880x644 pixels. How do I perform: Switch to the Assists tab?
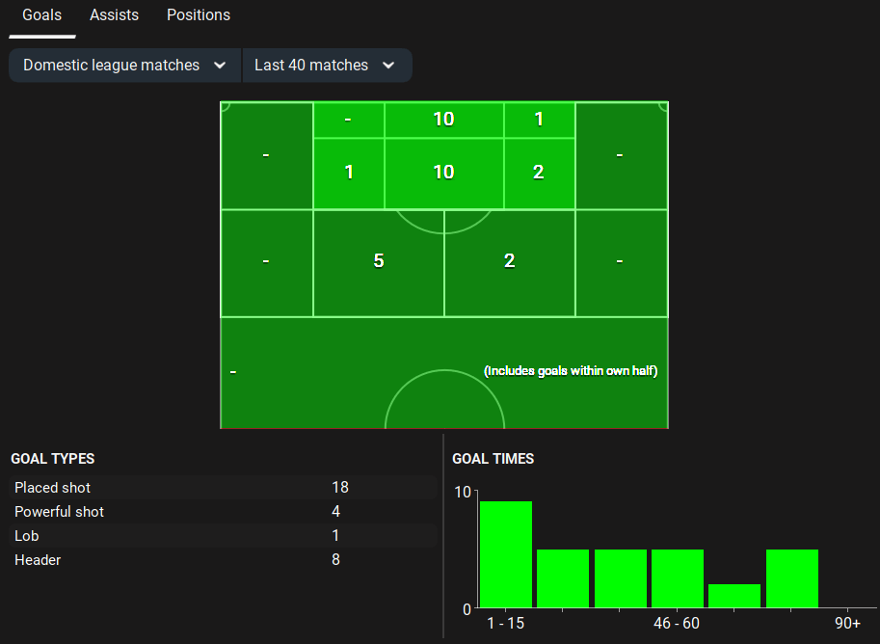[114, 15]
